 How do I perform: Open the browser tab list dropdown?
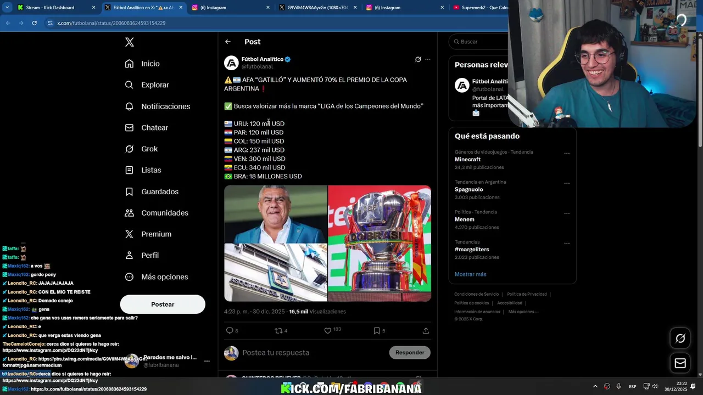7,8
